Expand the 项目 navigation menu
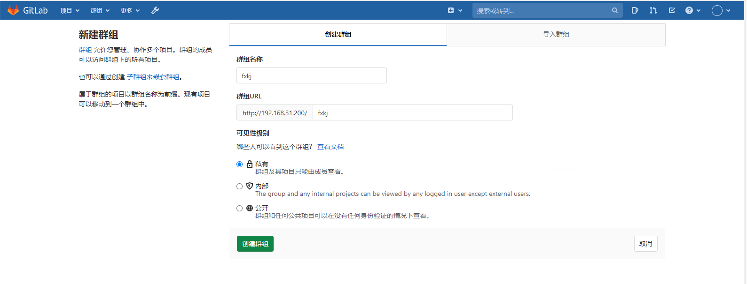 tap(70, 10)
